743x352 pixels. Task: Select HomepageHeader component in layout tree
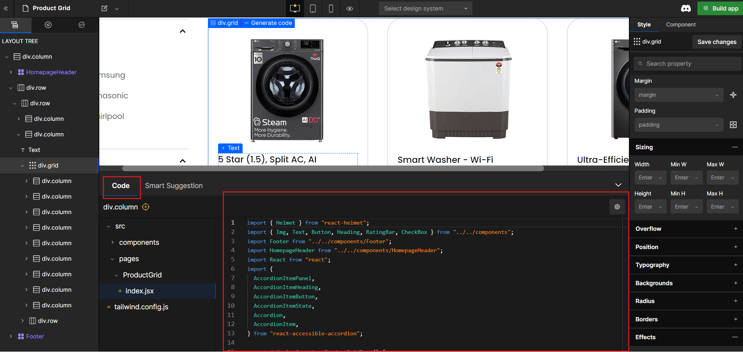[x=51, y=72]
